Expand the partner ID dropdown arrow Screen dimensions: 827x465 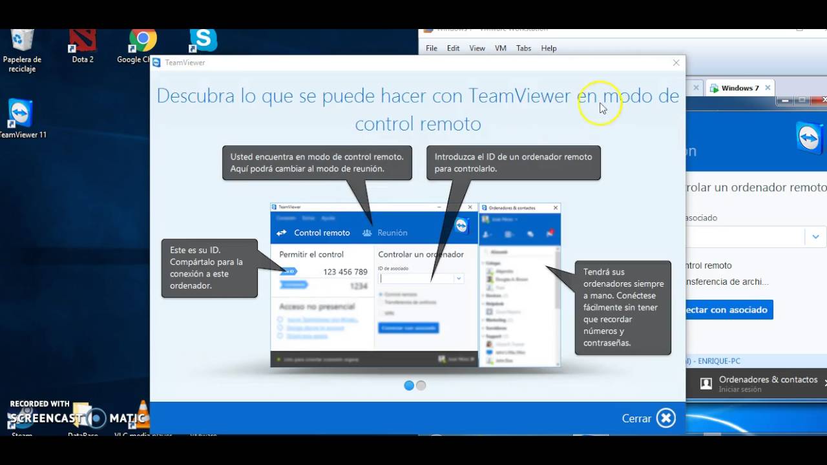pyautogui.click(x=815, y=237)
